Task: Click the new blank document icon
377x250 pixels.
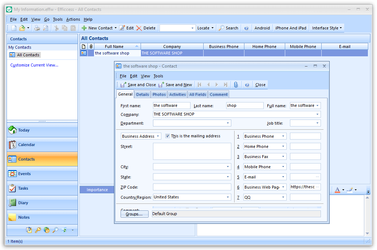Action: (14, 28)
